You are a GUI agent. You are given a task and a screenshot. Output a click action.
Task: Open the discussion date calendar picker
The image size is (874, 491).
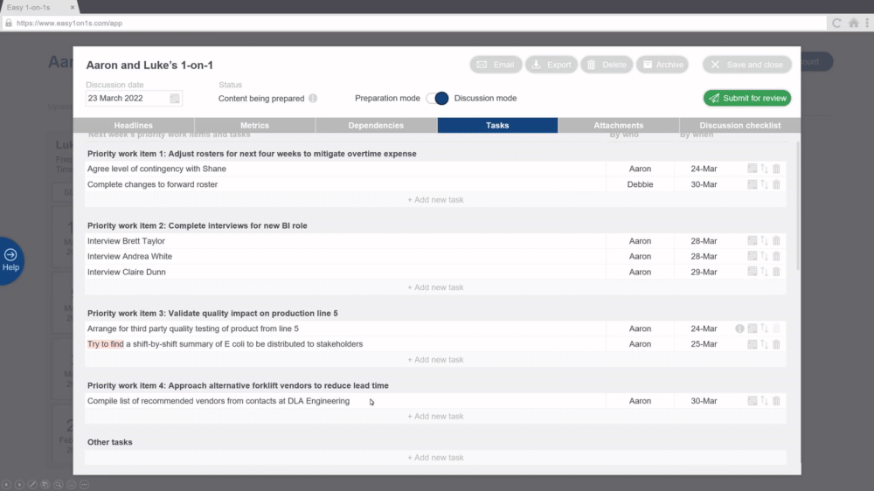click(175, 98)
